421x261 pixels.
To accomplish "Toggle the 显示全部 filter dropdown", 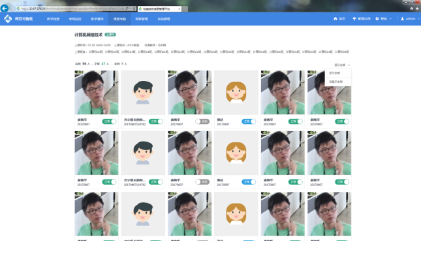I will [342, 65].
